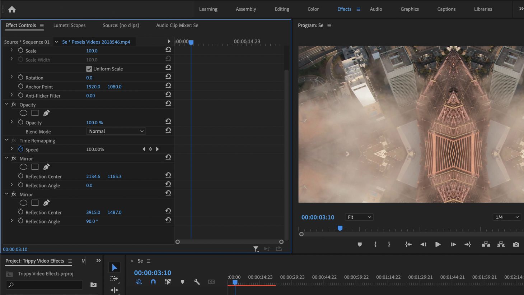This screenshot has height=295, width=524.
Task: Toggle the fx bypass on the Opacity effect
Action: pos(13,104)
